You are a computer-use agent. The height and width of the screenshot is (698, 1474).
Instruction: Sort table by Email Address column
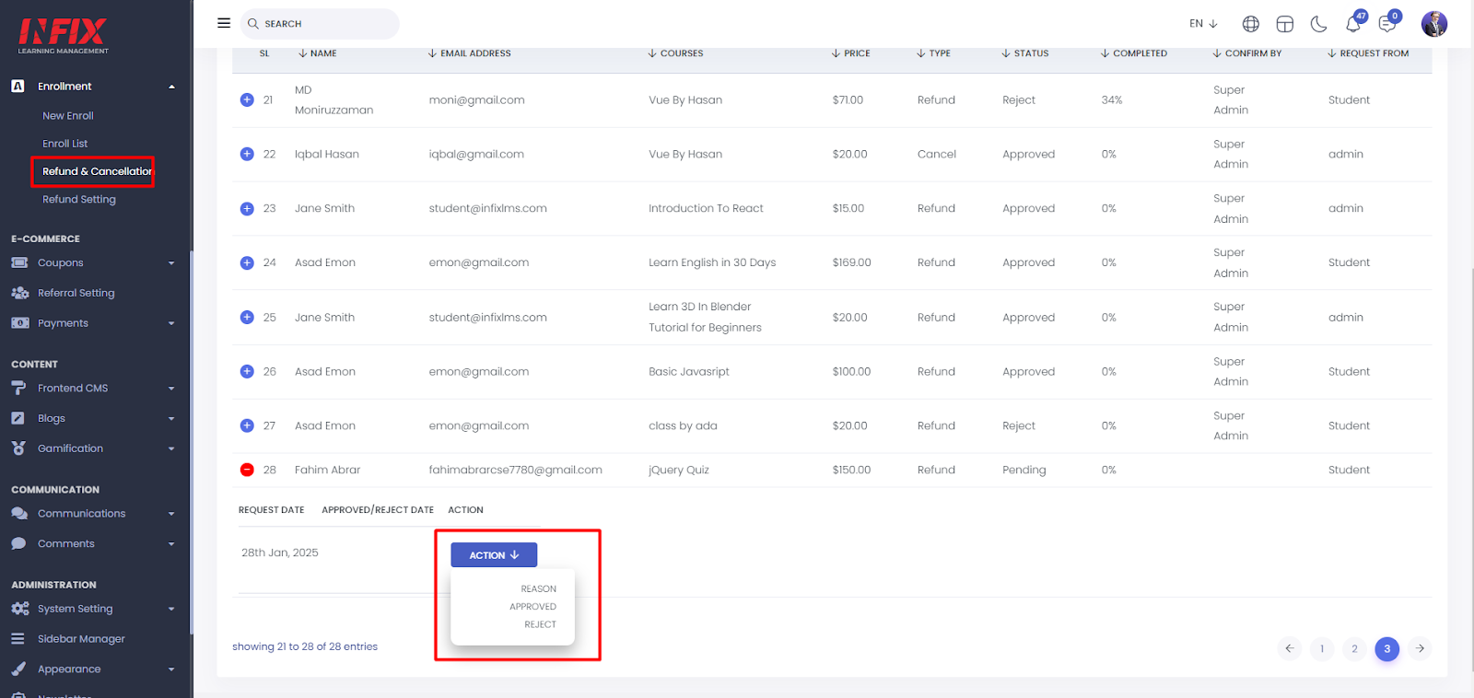[470, 53]
